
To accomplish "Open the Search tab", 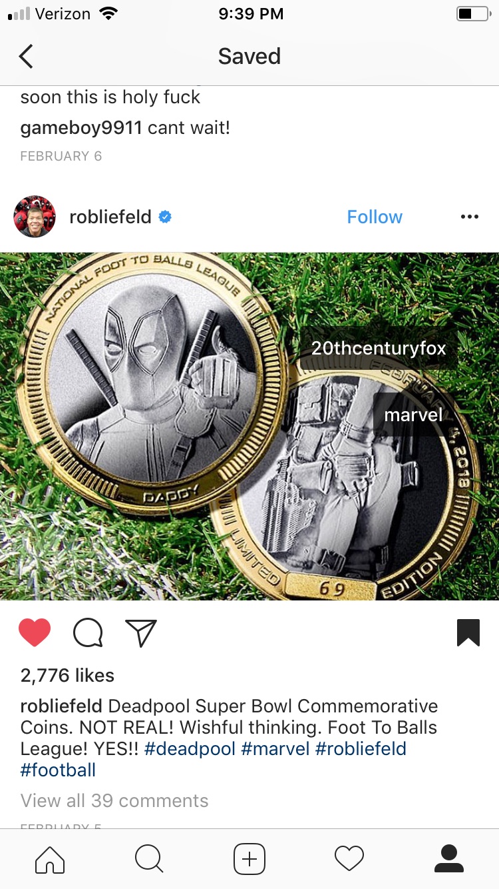I will tap(149, 858).
